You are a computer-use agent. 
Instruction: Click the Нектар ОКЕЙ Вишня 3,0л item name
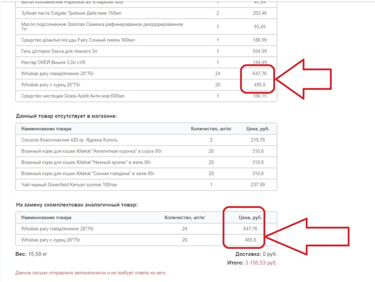click(53, 62)
